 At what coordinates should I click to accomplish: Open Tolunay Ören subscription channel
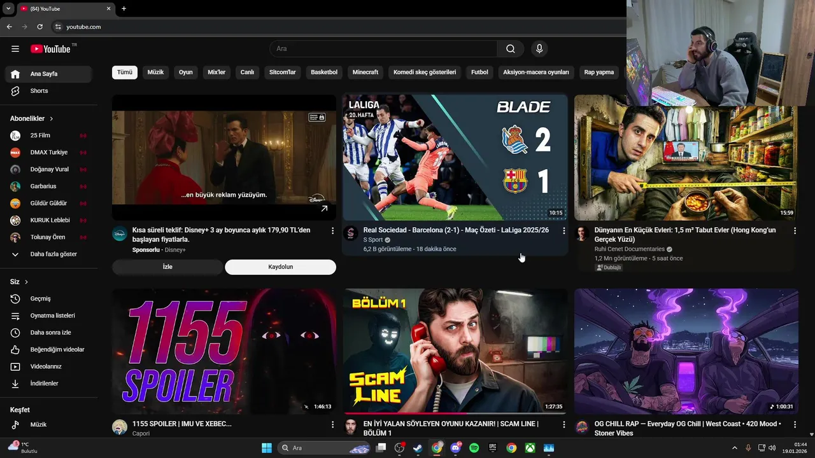[48, 237]
